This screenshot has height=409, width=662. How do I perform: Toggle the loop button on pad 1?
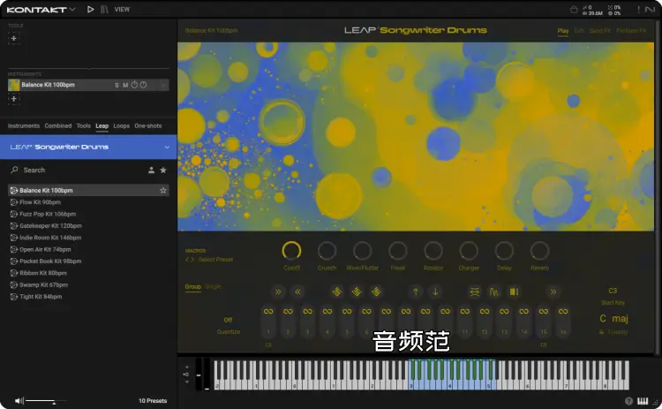pos(267,313)
